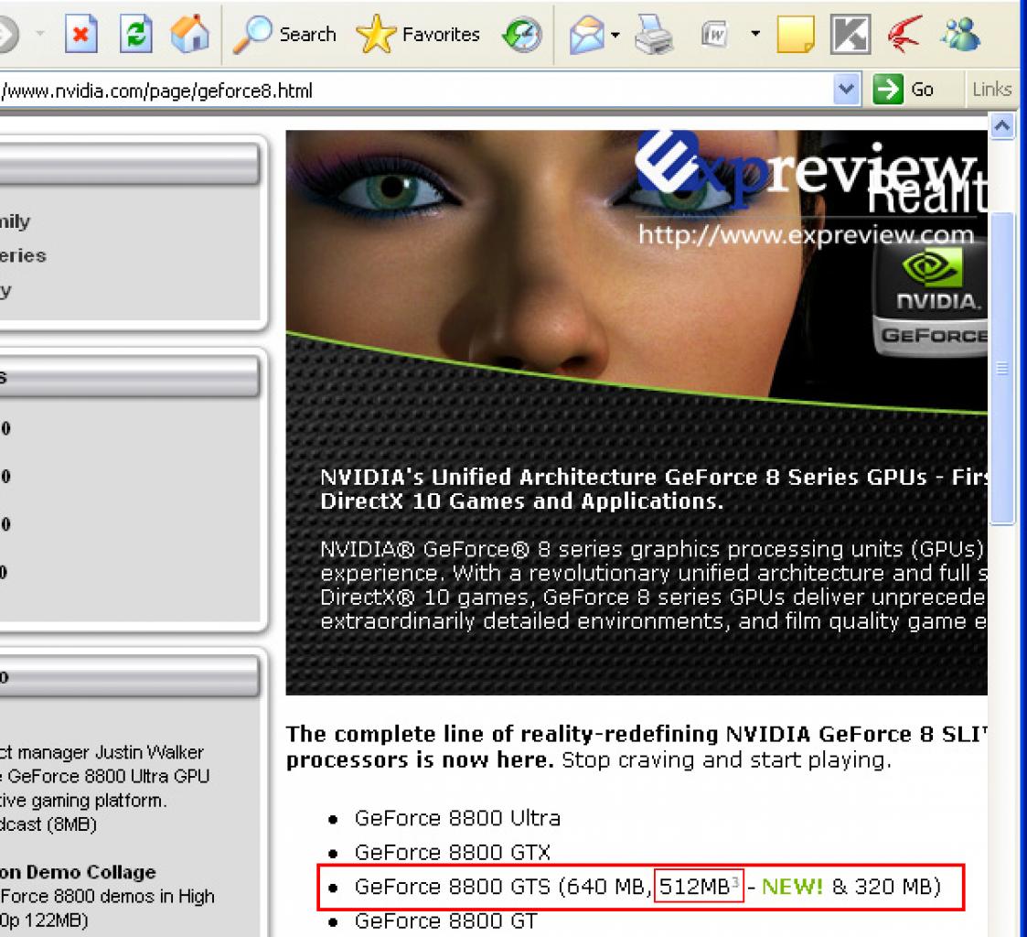Click the green Go button
The width and height of the screenshot is (1027, 937).
(904, 89)
